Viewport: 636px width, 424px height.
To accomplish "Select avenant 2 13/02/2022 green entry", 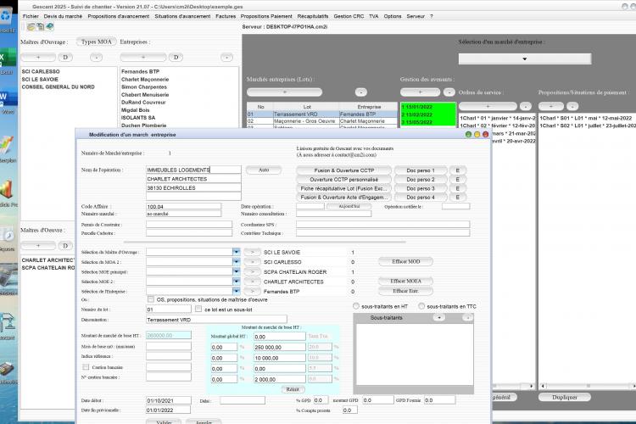I will tap(428, 114).
